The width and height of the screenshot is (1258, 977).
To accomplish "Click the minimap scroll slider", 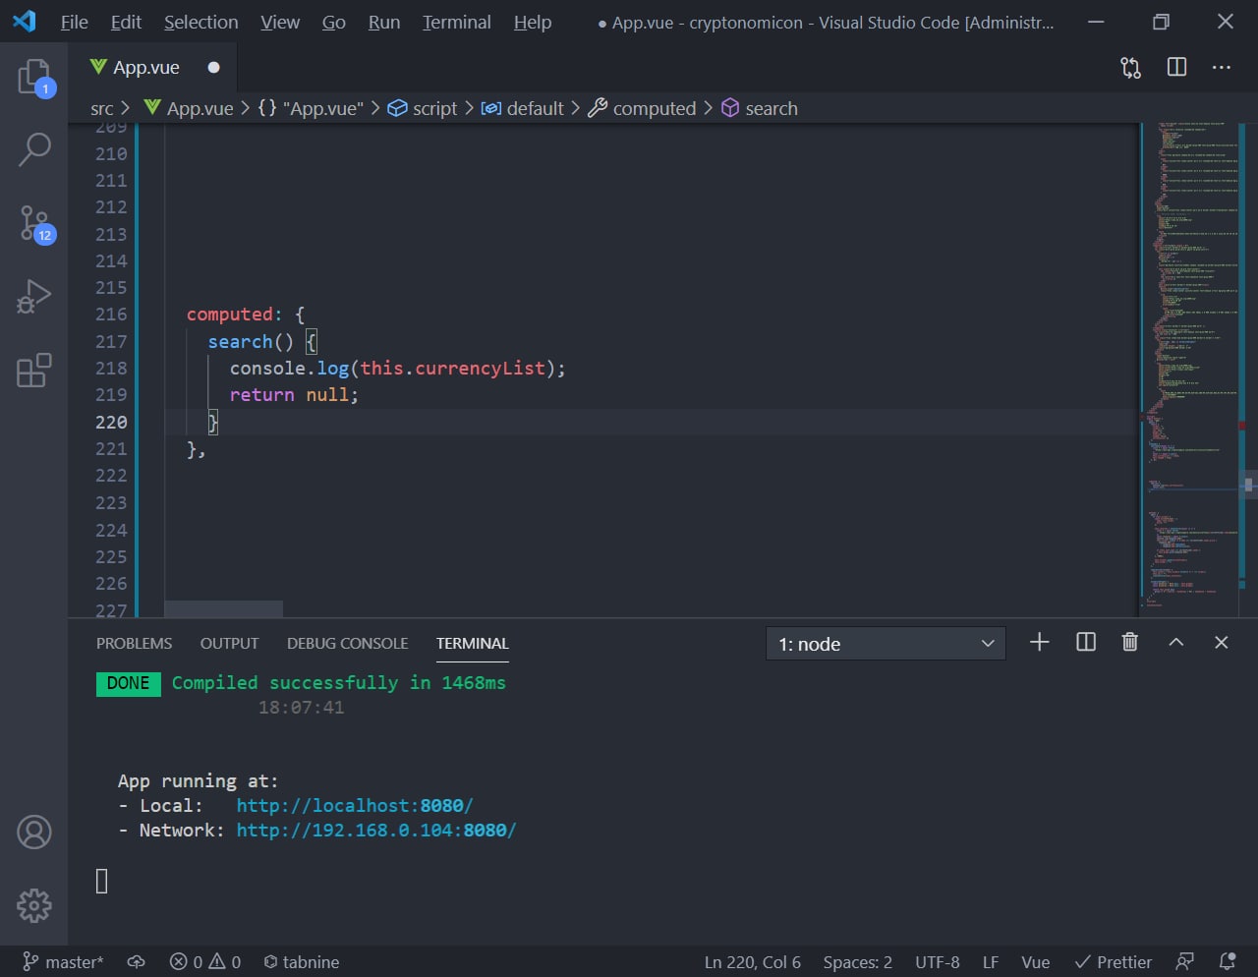I will 1248,485.
